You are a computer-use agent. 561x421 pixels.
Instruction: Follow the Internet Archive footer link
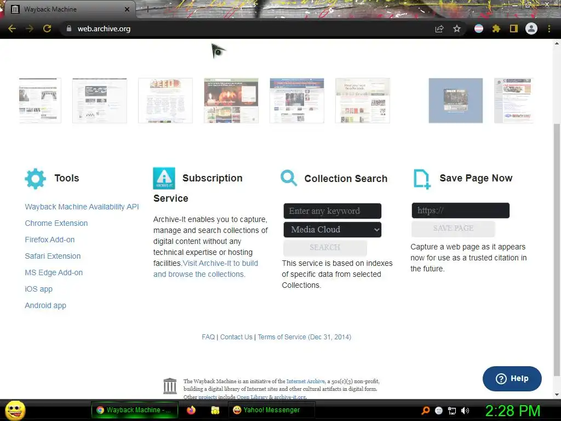point(306,382)
